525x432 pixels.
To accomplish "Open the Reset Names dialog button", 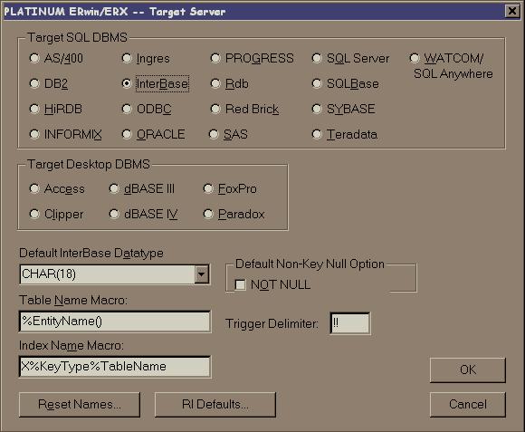I will (80, 405).
